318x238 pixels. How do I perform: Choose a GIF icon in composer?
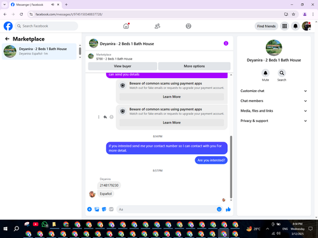[111, 209]
